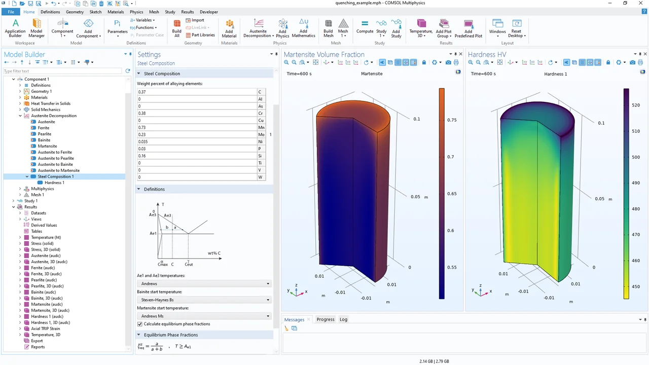Open the Martensite start temperature dropdown
This screenshot has height=365, width=649.
coord(204,316)
